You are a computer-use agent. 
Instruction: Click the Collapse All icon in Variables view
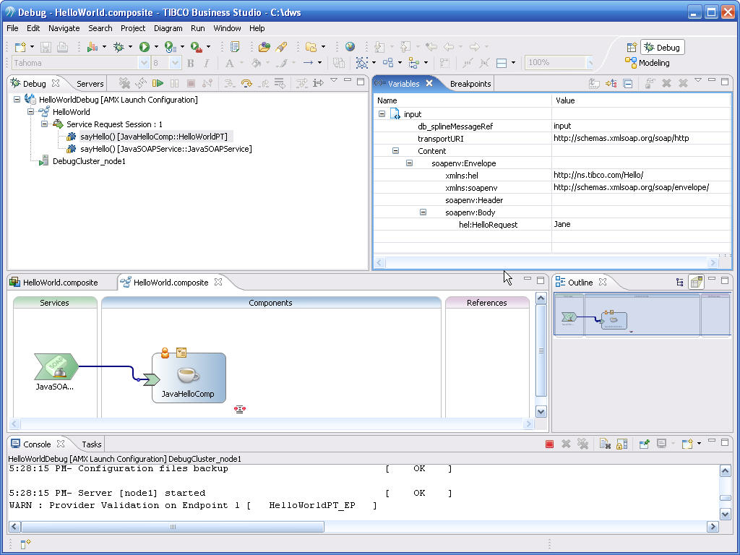[627, 83]
